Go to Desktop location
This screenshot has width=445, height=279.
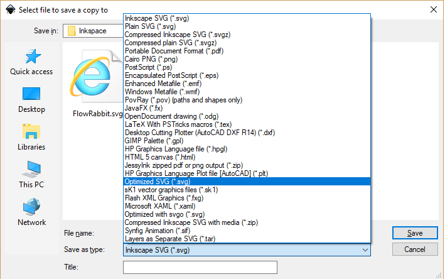point(31,101)
